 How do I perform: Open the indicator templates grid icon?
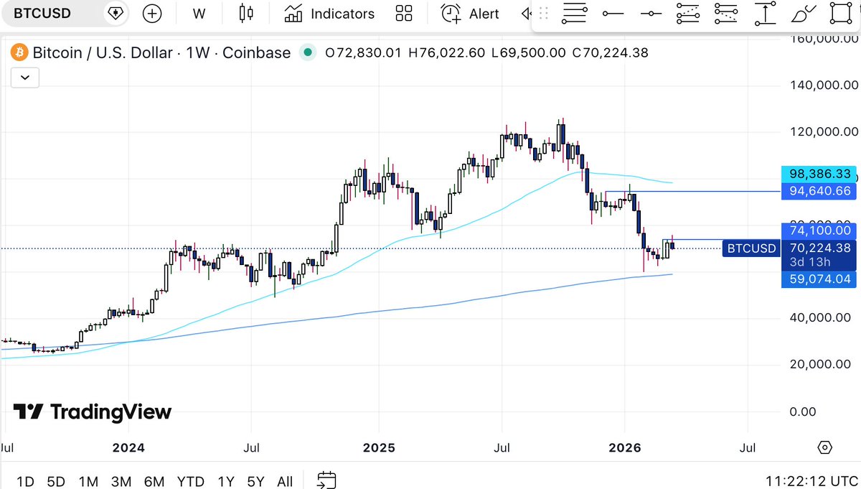click(x=404, y=13)
